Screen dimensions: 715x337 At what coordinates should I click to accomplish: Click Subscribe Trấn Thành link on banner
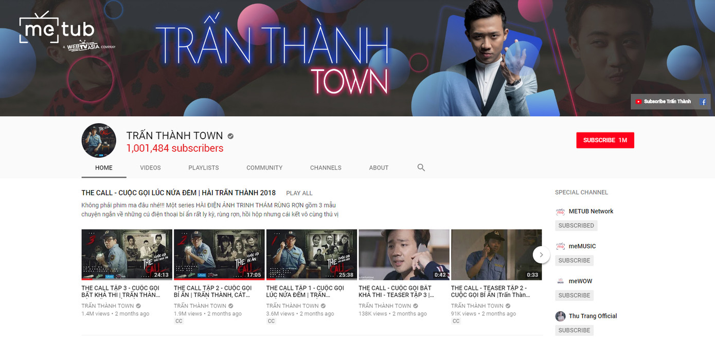664,102
